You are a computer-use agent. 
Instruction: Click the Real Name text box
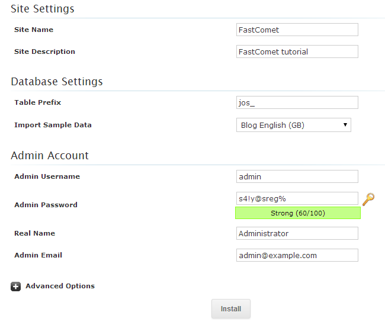click(297, 233)
